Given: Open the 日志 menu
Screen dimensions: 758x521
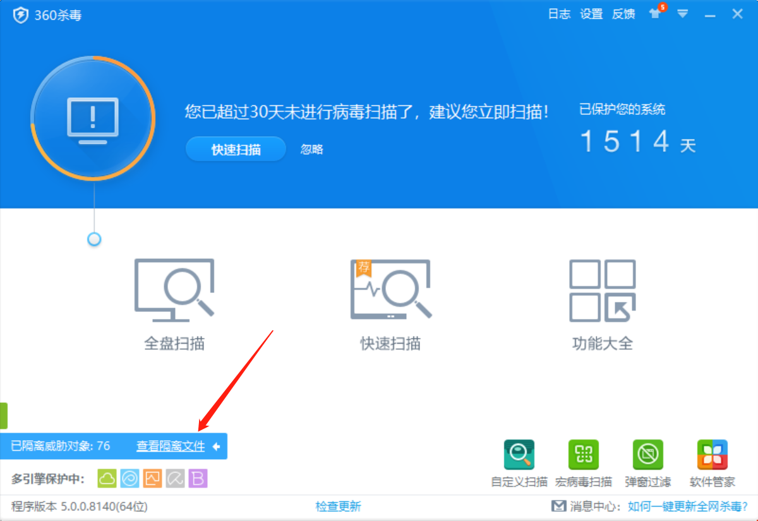Looking at the screenshot, I should 559,14.
